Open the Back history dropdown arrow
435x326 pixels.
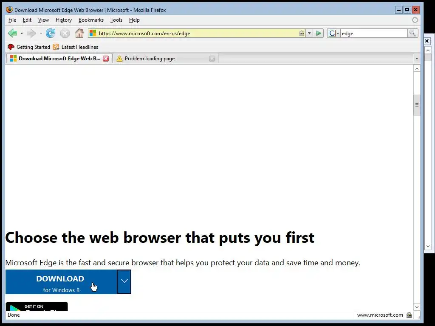22,33
